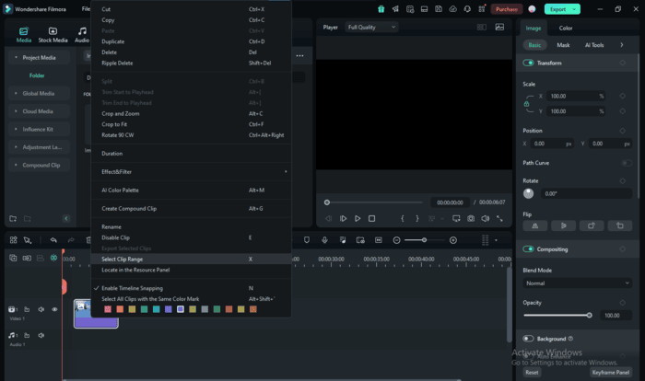Open the Stock Media tab
Image resolution: width=645 pixels, height=381 pixels.
[53, 35]
